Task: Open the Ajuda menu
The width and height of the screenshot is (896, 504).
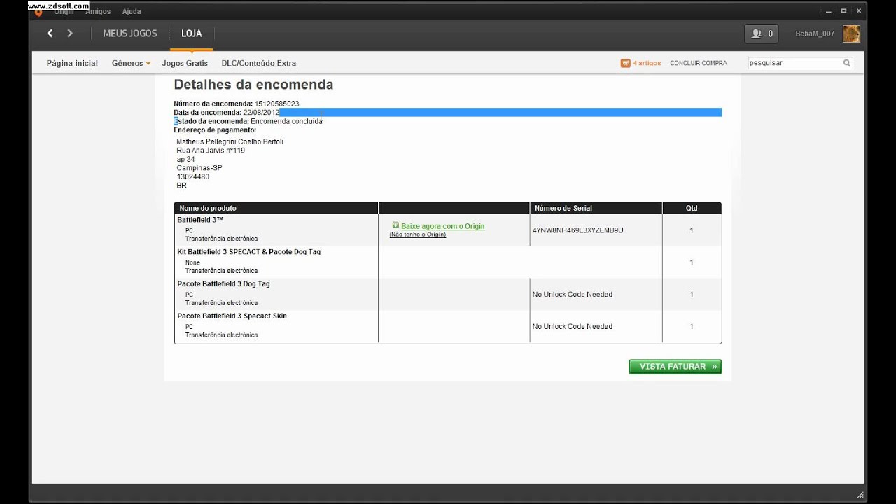Action: point(132,12)
